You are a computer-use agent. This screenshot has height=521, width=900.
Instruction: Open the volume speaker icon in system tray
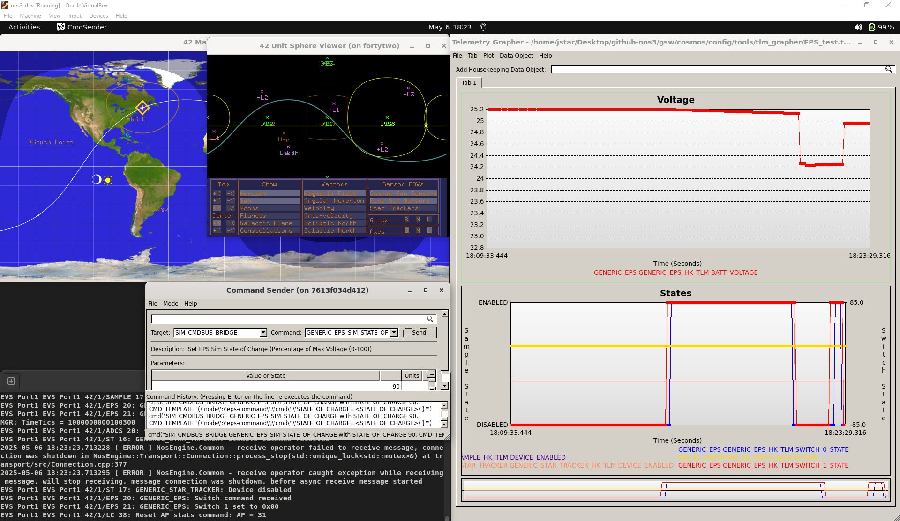pos(858,27)
